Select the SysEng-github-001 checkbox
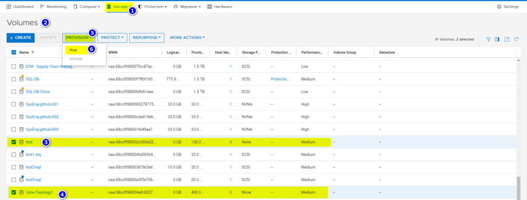Image resolution: width=527 pixels, height=200 pixels. [x=14, y=104]
